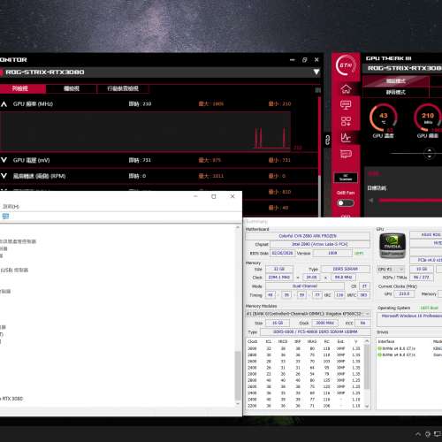Open the utility downloads grid icon in sidebar
The height and width of the screenshot is (442, 442).
346,121
